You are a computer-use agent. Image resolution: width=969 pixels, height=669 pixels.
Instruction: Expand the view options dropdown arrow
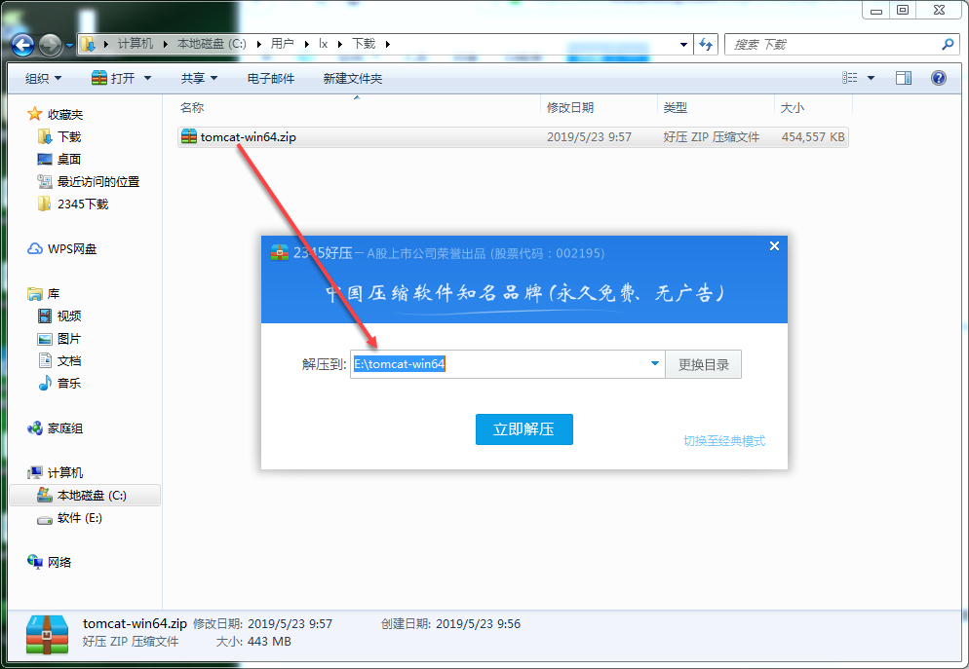pyautogui.click(x=871, y=78)
